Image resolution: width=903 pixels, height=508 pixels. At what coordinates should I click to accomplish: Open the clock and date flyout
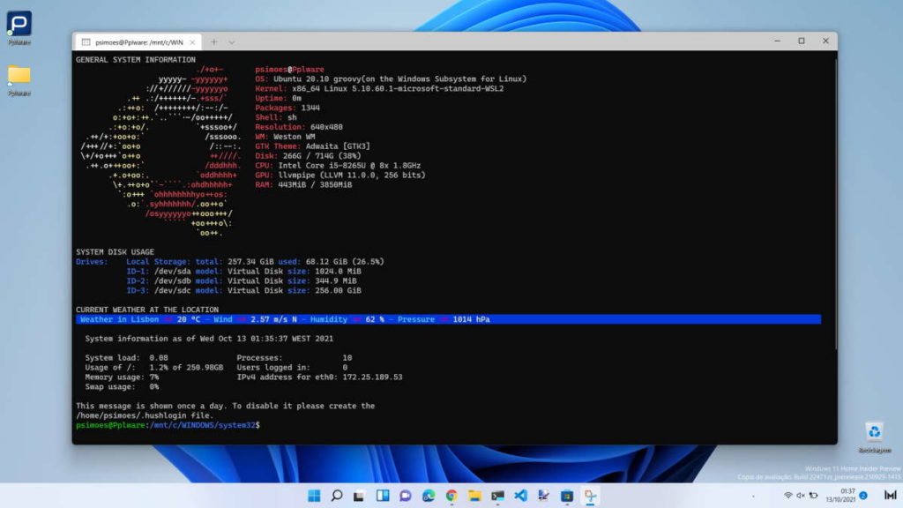(x=840, y=496)
